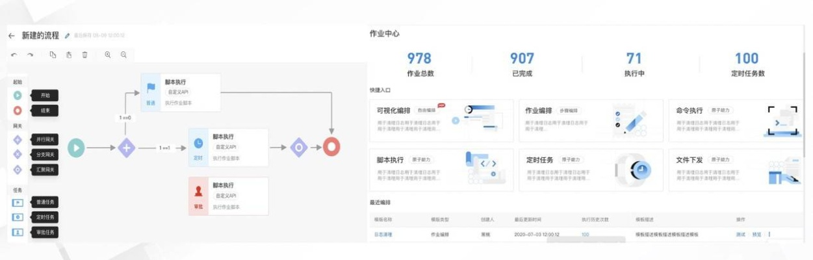The width and height of the screenshot is (813, 260).
Task: Open the 日志清理 template link
Action: tap(383, 234)
